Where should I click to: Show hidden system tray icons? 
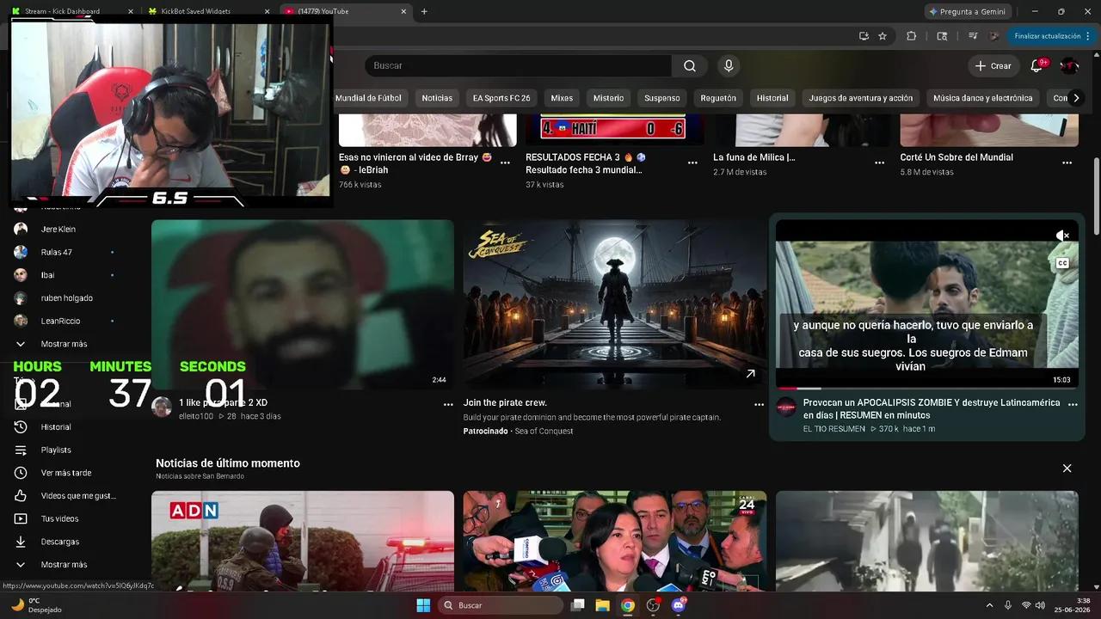988,605
